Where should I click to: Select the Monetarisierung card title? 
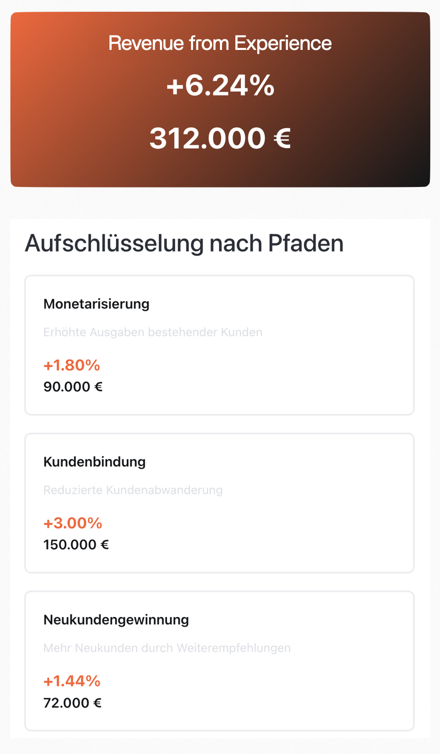96,304
